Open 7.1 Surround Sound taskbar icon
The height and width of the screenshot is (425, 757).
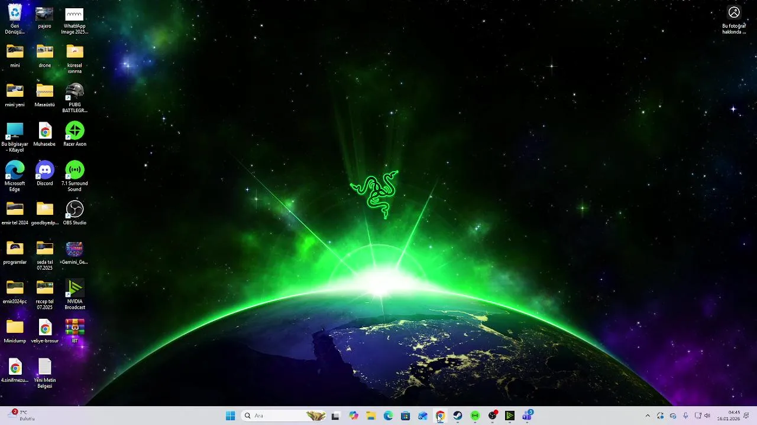pyautogui.click(x=475, y=416)
